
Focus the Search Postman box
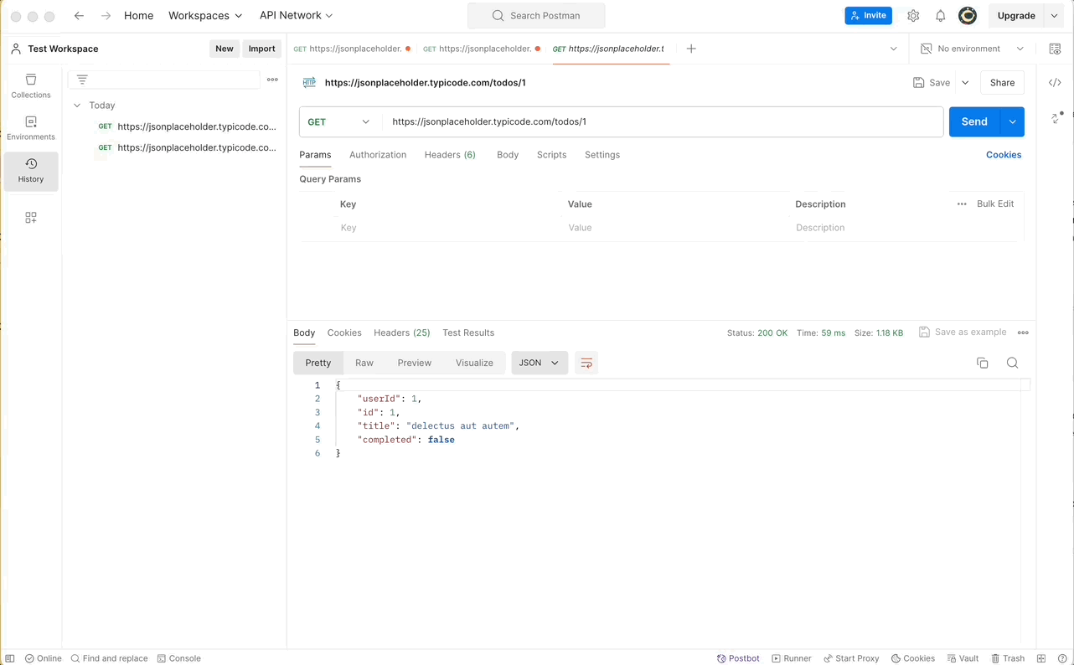click(536, 16)
